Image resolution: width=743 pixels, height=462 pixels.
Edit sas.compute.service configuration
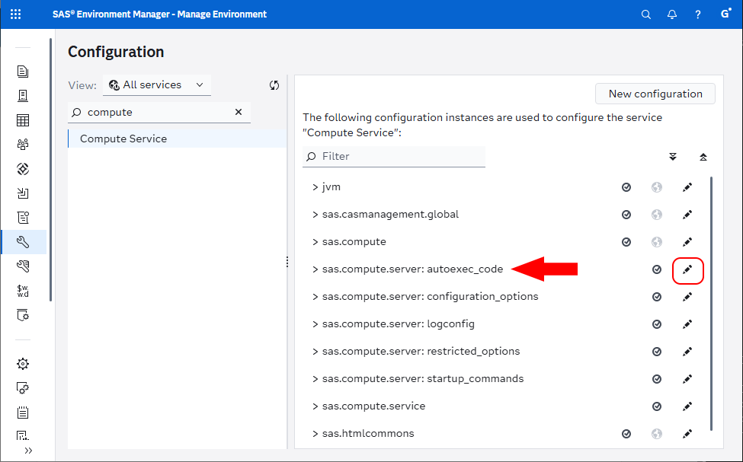[687, 406]
